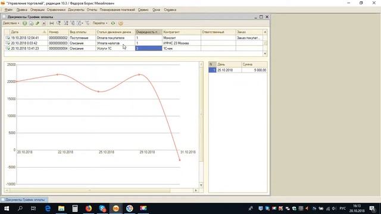This screenshot has width=381, height=214.
Task: Click the Disable filter toolbar icon
Action: (x=88, y=23)
